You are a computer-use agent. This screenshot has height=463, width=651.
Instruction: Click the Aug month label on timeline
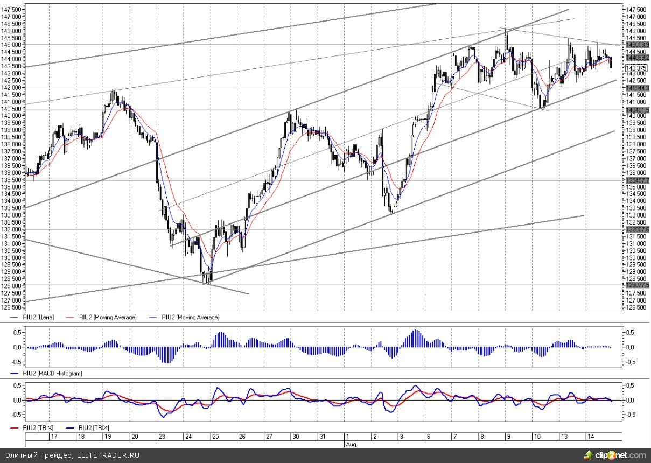tap(350, 445)
